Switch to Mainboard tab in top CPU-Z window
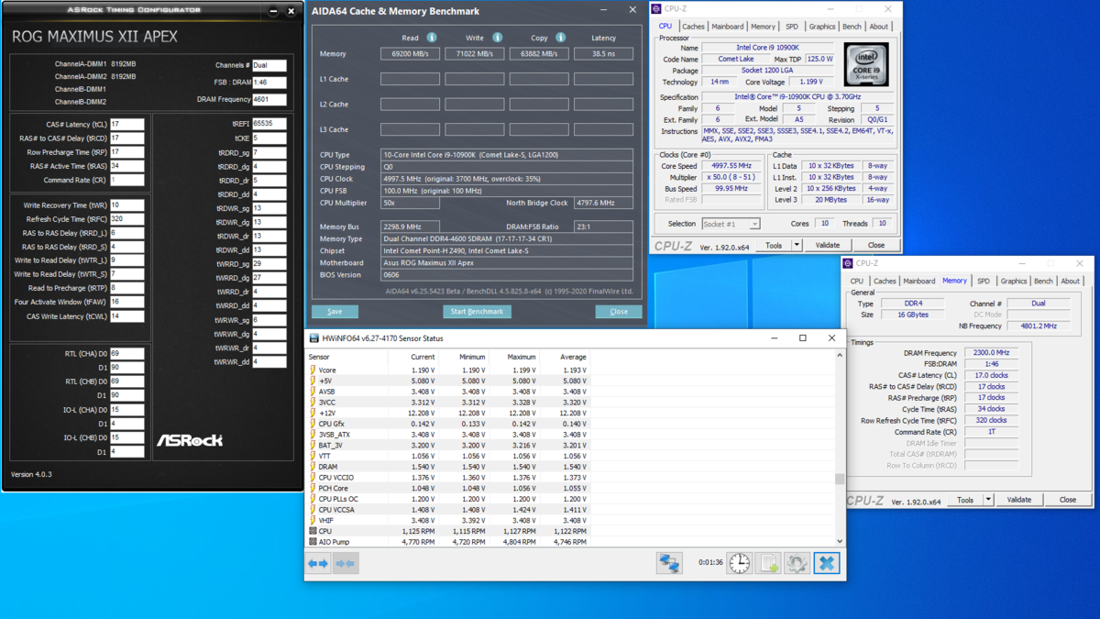This screenshot has height=619, width=1100. 728,27
